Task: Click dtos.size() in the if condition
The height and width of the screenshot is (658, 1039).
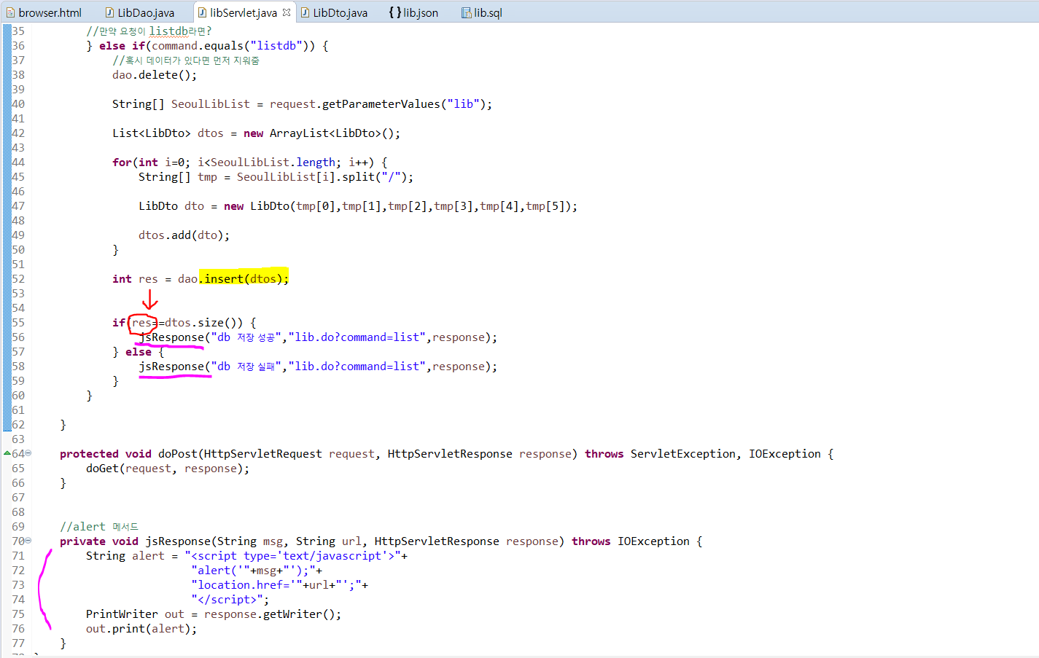Action: coord(204,322)
